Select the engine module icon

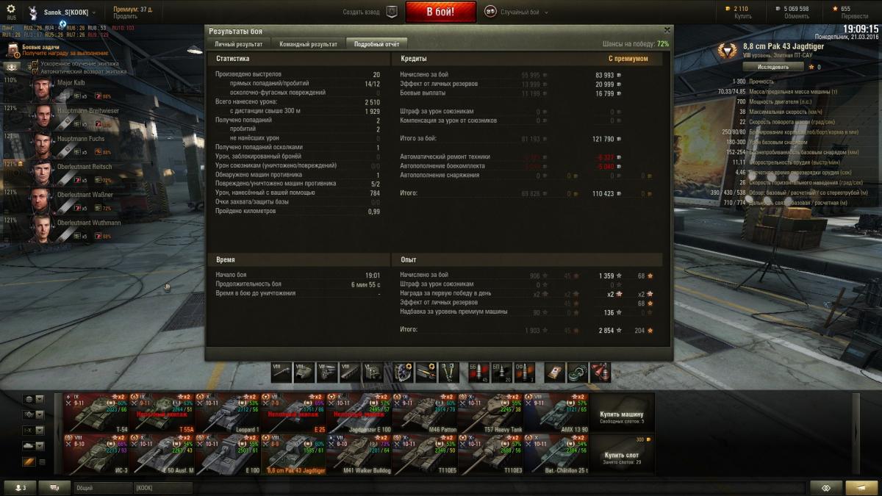click(x=326, y=372)
